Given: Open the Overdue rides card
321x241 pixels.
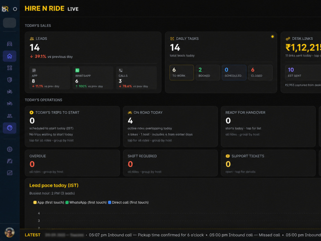Looking at the screenshot, I should point(72,163).
